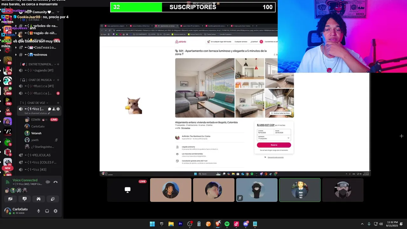Set a channel status
The image size is (407, 229).
coord(38,113)
